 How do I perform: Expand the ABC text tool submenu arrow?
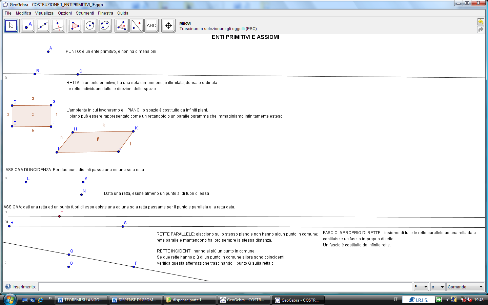[157, 31]
